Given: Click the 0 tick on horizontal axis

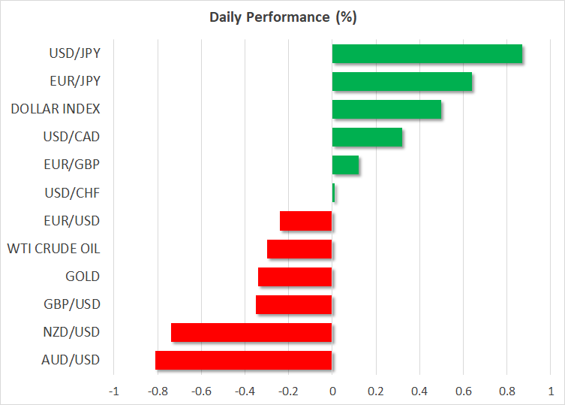Looking at the screenshot, I should click(332, 392).
